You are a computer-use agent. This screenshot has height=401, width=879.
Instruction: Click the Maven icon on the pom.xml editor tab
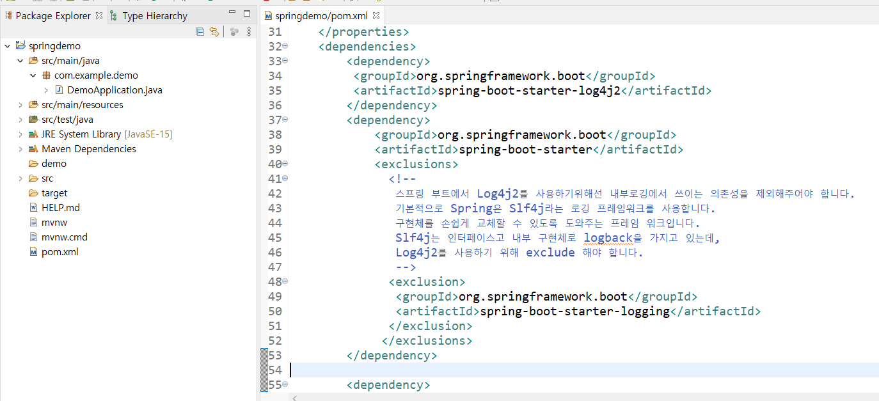[x=267, y=15]
